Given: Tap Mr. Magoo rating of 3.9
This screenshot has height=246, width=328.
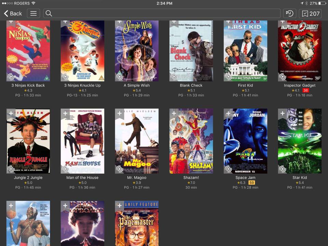Looking at the screenshot, I should point(137,182).
